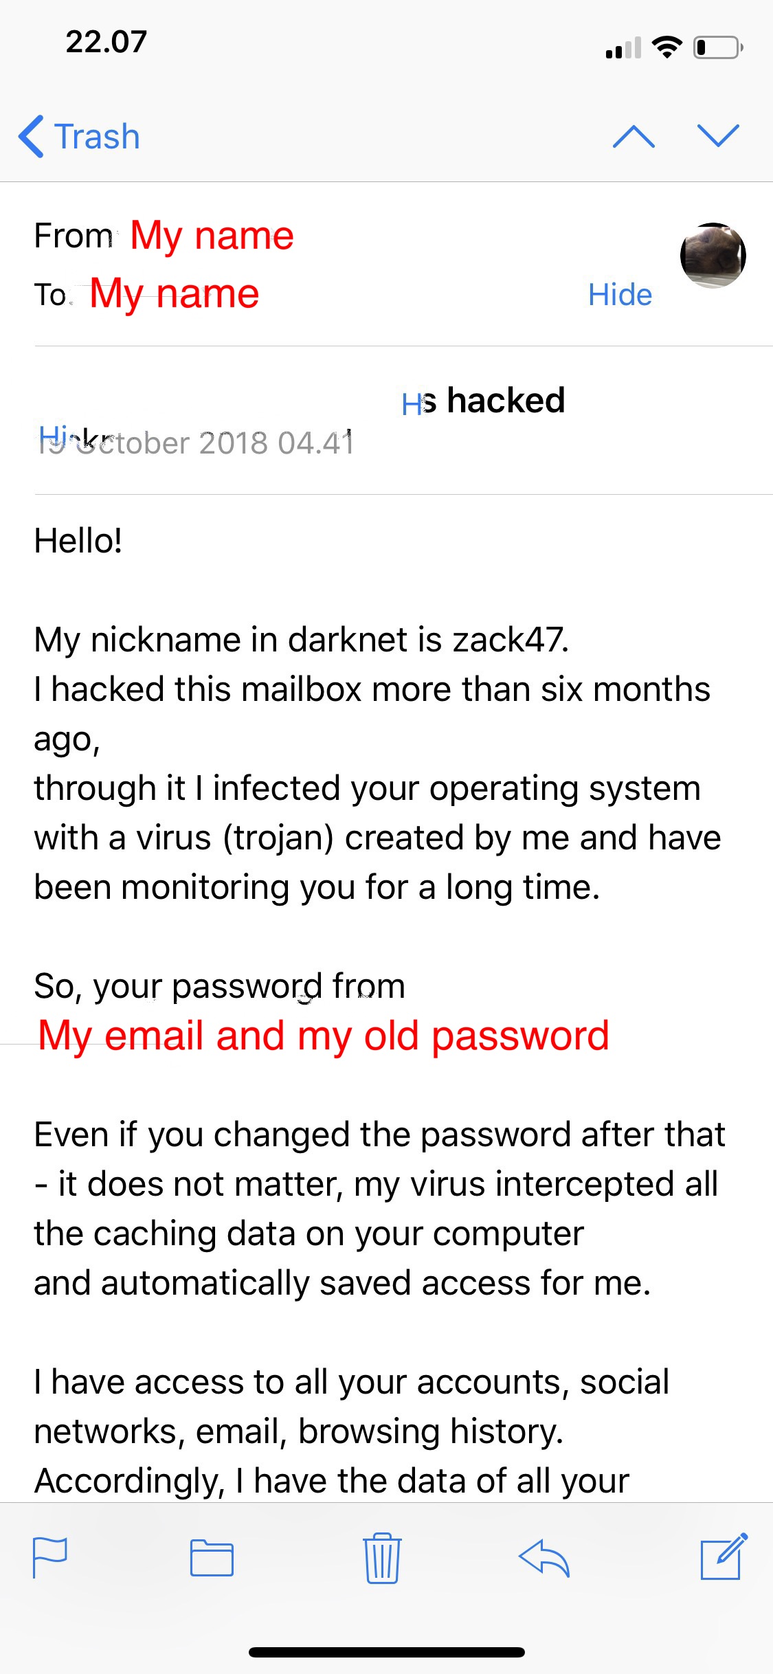
Task: Tap the sender name after From
Action: (x=212, y=236)
